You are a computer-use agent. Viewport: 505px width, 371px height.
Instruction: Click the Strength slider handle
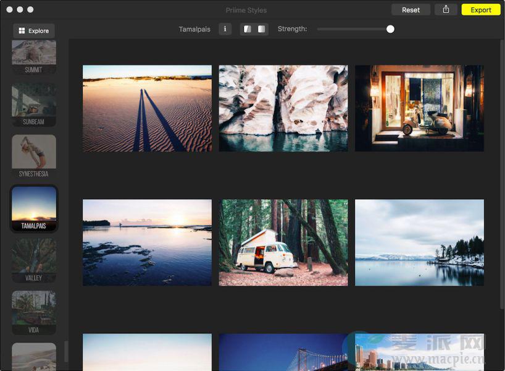click(390, 29)
